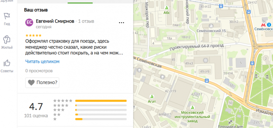Filter by the four-star rating bar
The height and width of the screenshot is (128, 273).
click(101, 105)
